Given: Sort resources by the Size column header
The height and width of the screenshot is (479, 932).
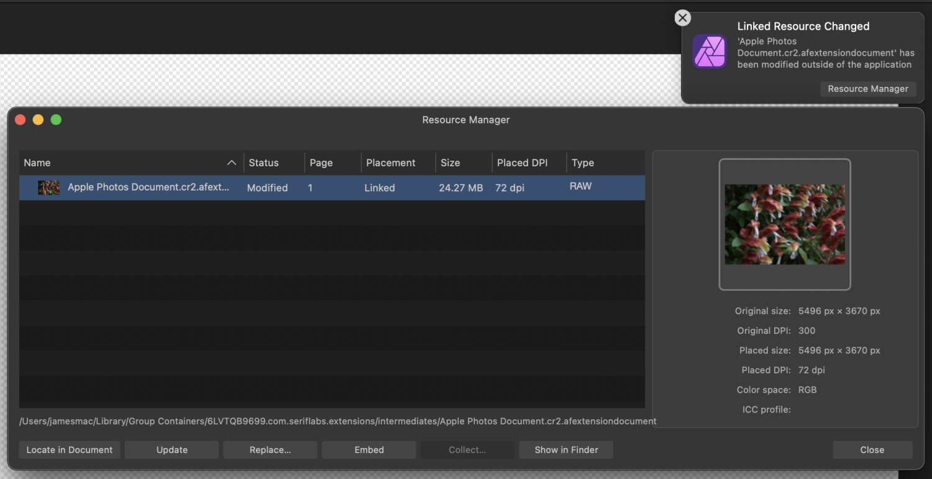Looking at the screenshot, I should 450,163.
